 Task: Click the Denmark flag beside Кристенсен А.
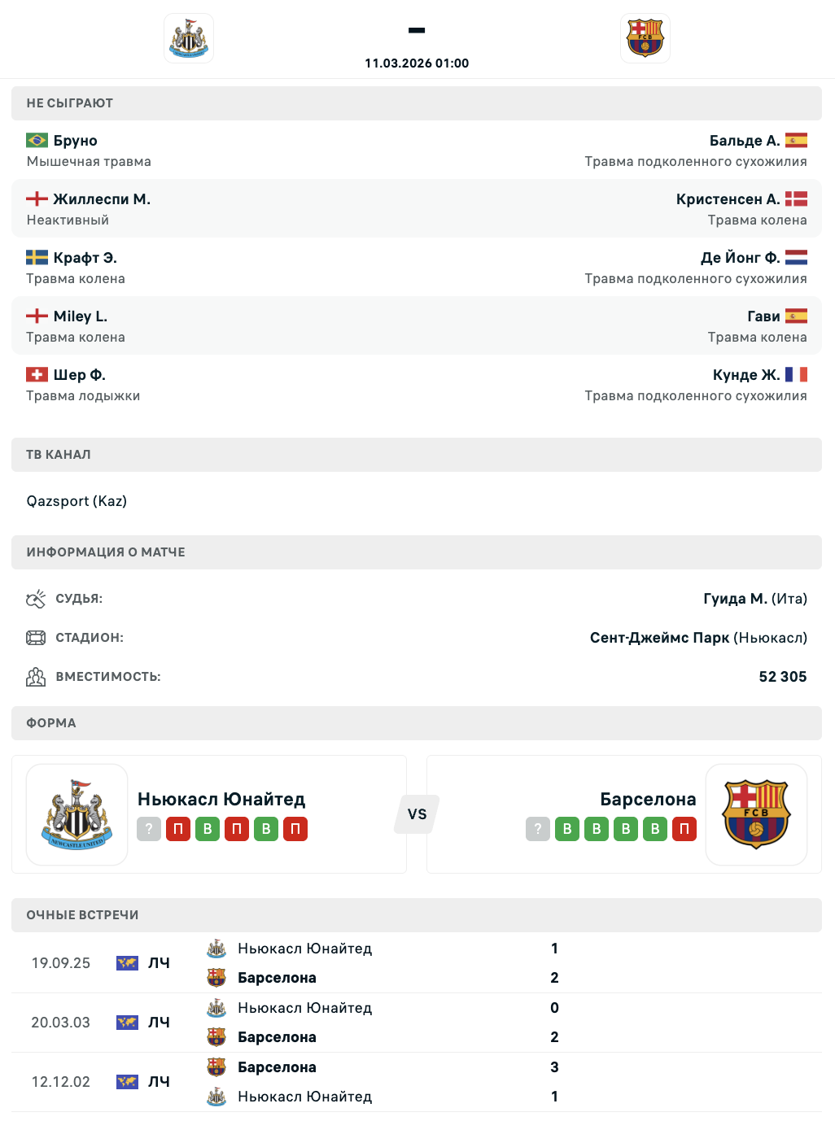(796, 198)
